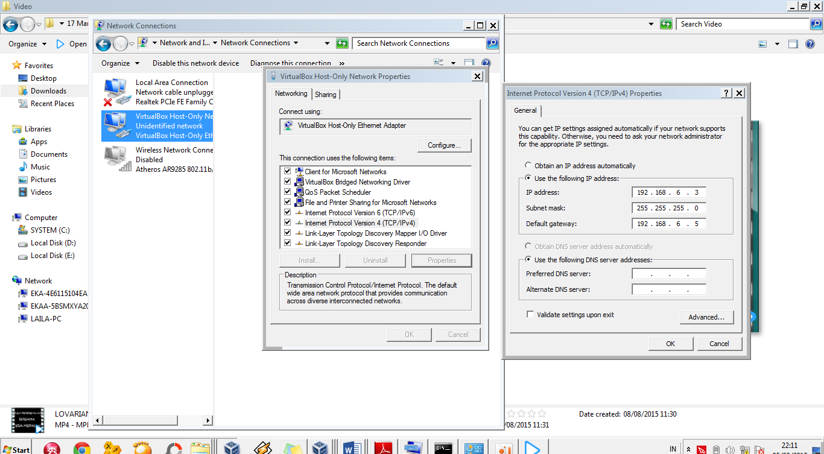
Task: Select the General tab in IPv4 Properties
Action: point(525,110)
